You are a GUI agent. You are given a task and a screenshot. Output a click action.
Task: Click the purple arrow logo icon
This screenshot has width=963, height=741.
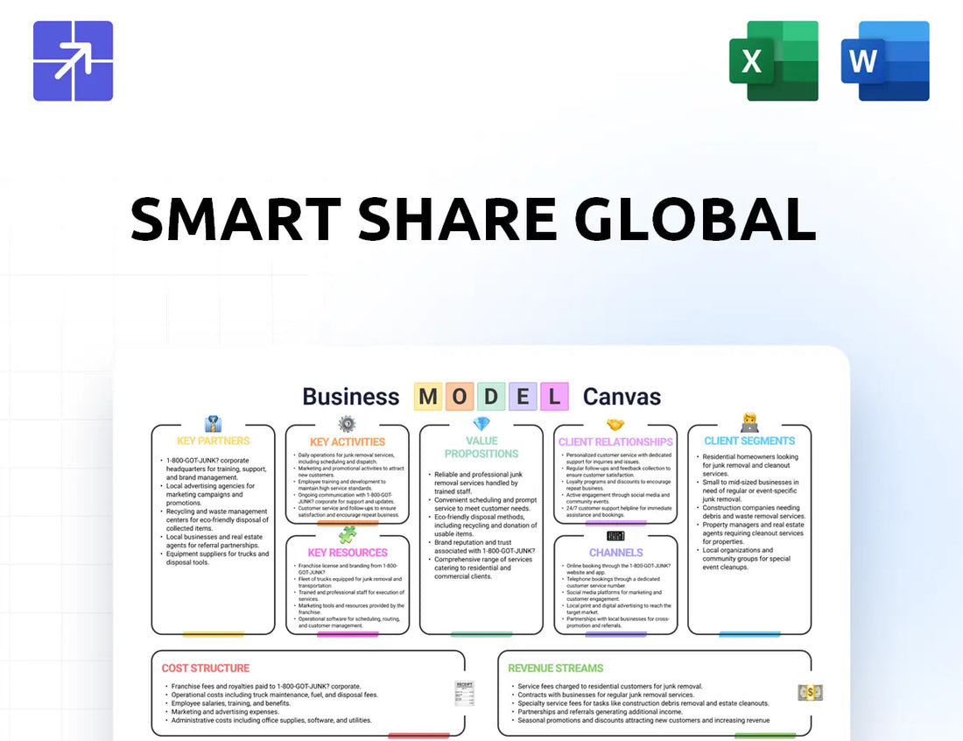(73, 60)
